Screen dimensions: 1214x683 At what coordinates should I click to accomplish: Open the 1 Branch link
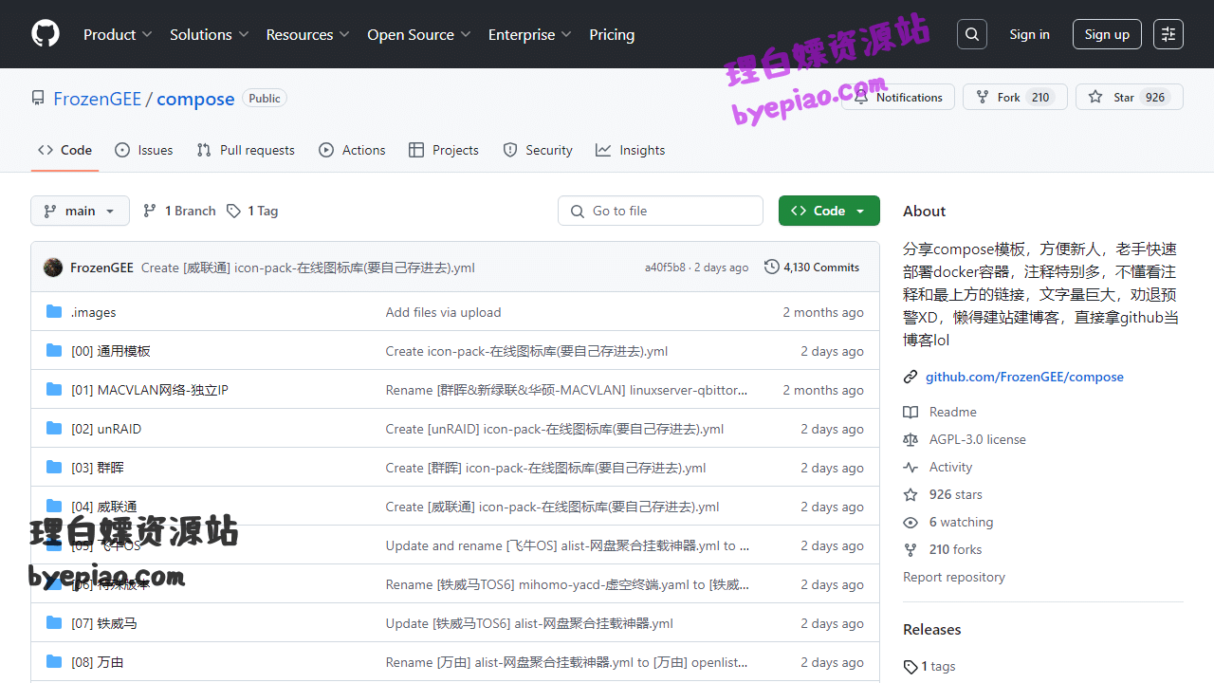point(179,211)
